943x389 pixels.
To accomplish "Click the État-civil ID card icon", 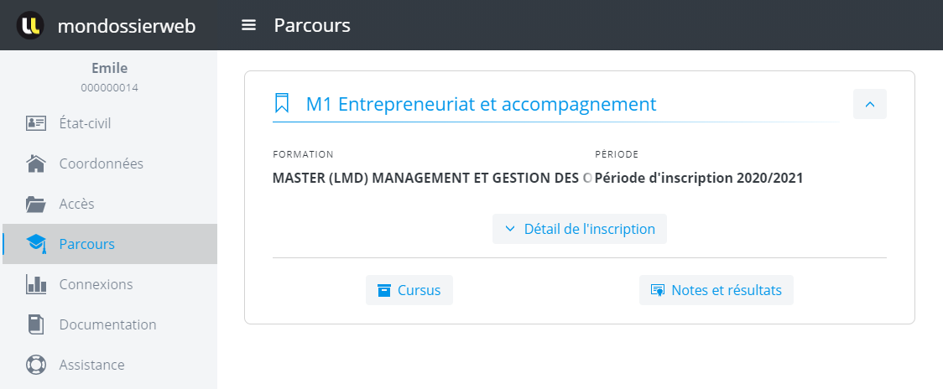I will point(36,123).
